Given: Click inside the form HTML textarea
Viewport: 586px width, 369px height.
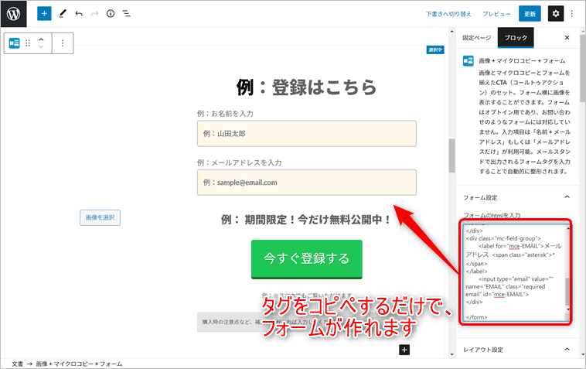Looking at the screenshot, I should point(513,271).
